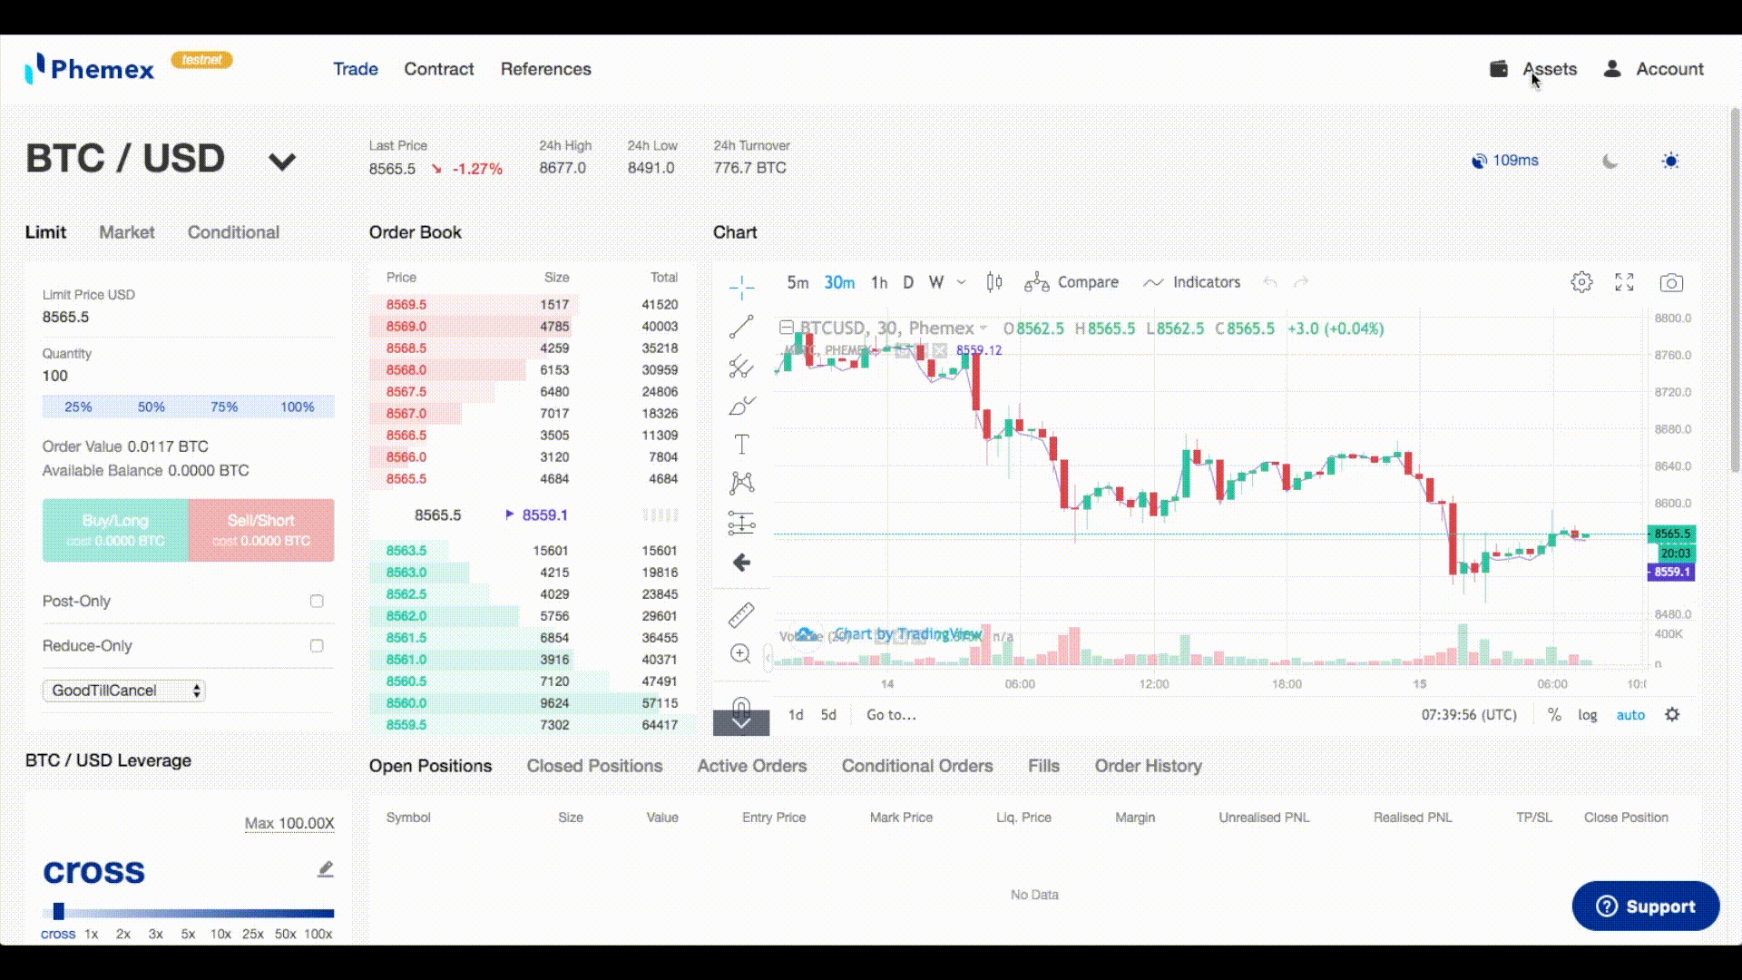Select the ruler measure tool
Viewport: 1742px width, 980px height.
(741, 615)
